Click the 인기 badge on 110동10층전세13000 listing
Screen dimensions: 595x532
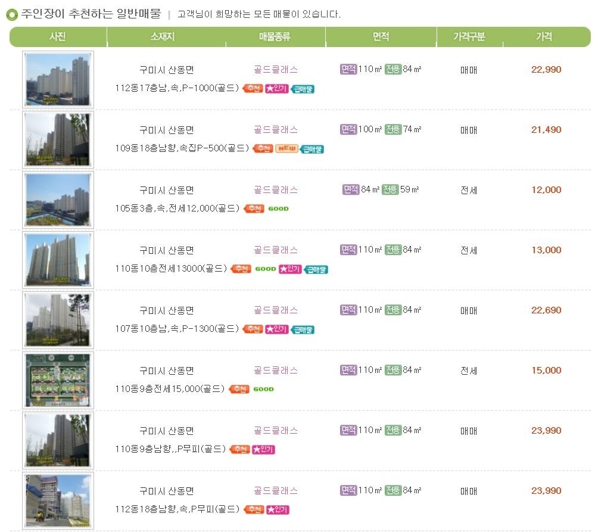[x=290, y=269]
